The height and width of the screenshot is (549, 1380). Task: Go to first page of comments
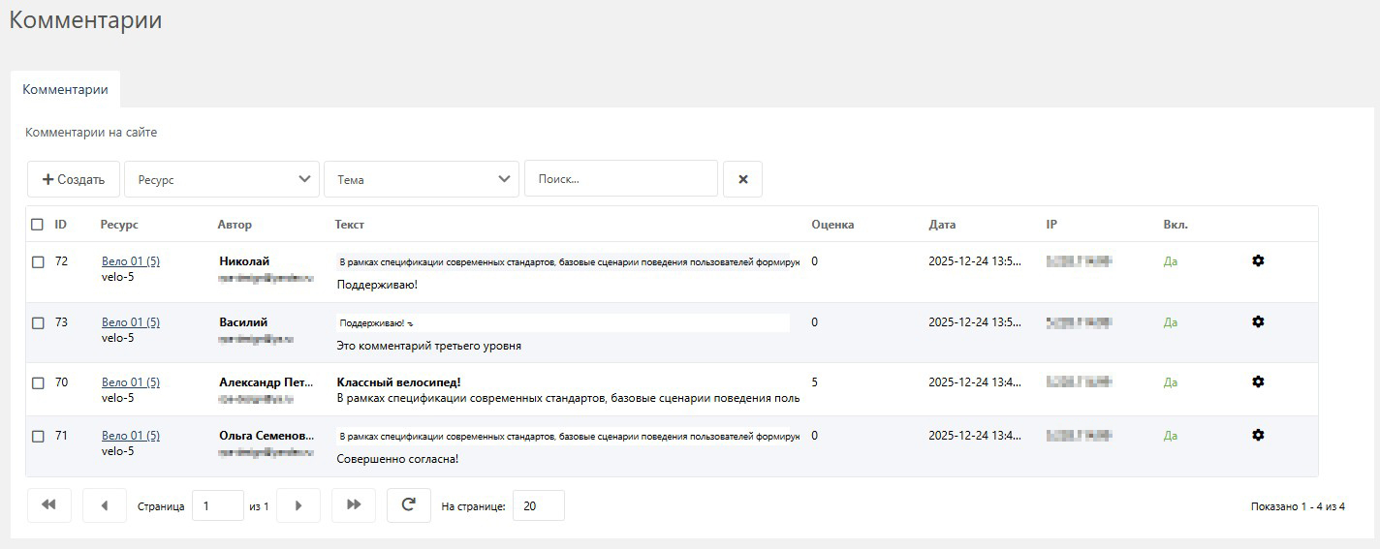[49, 505]
